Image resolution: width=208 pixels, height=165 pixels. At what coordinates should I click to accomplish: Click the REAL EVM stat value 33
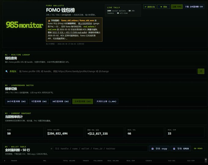[x=169, y=134]
